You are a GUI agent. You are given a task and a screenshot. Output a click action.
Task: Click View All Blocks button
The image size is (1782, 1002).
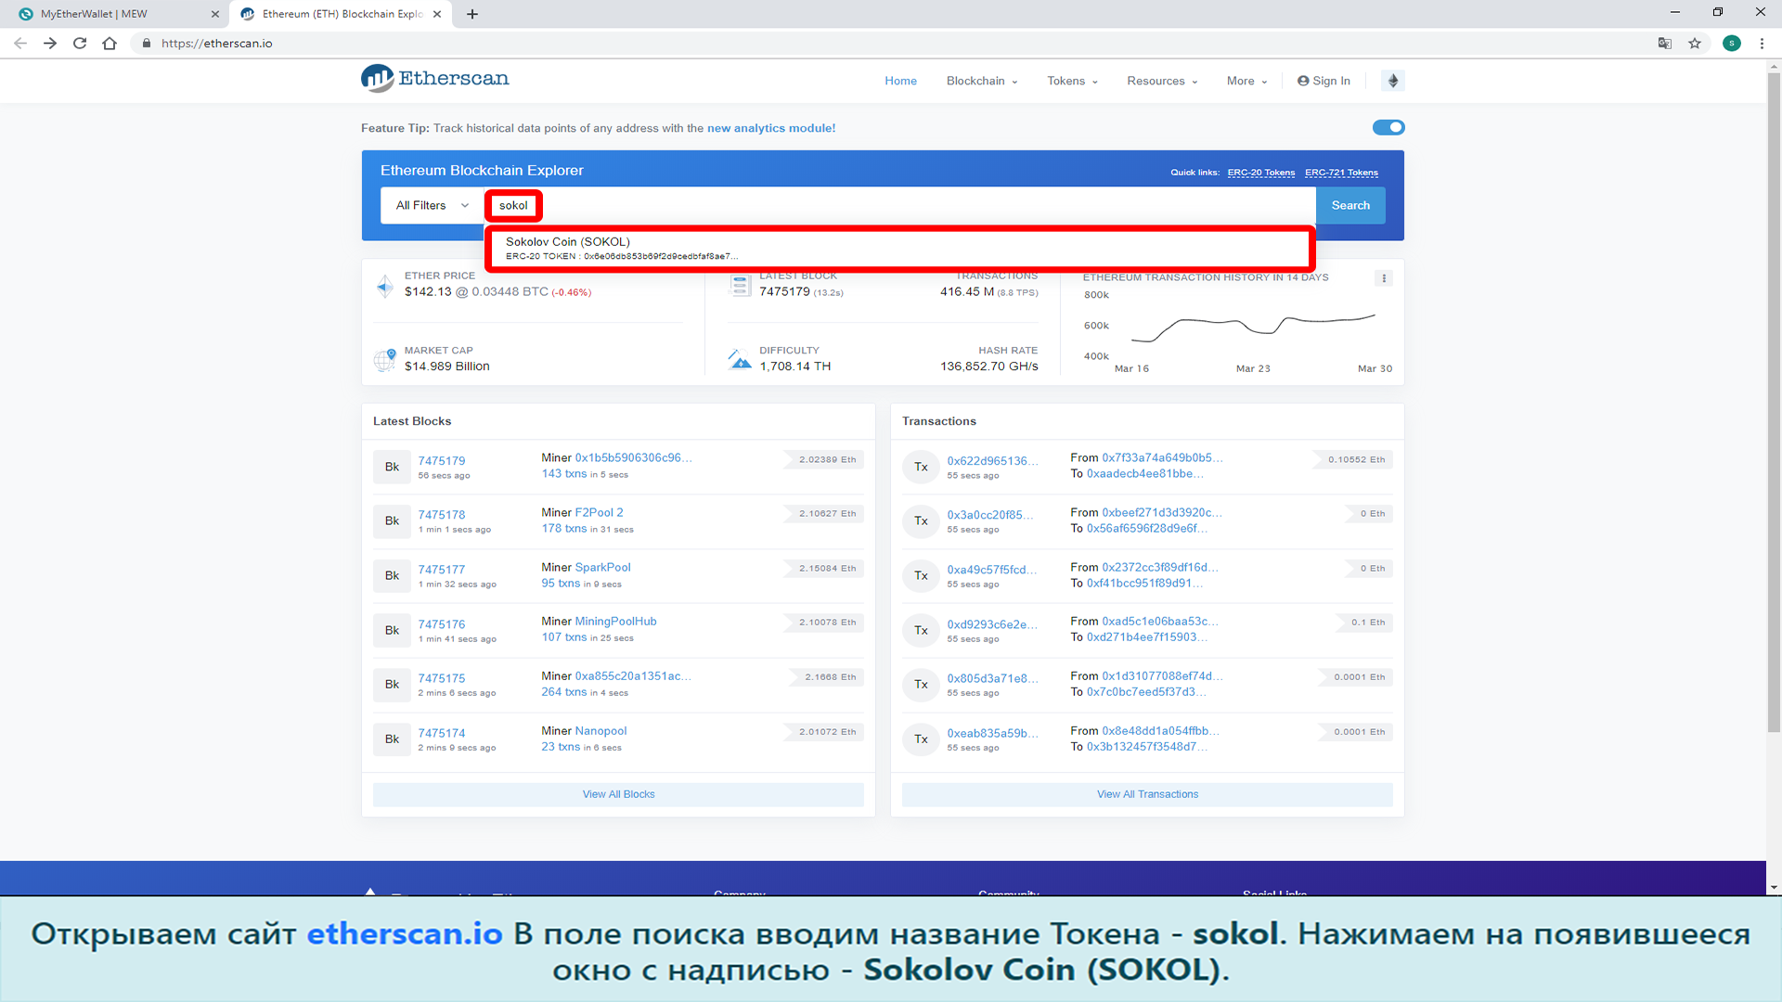click(618, 794)
